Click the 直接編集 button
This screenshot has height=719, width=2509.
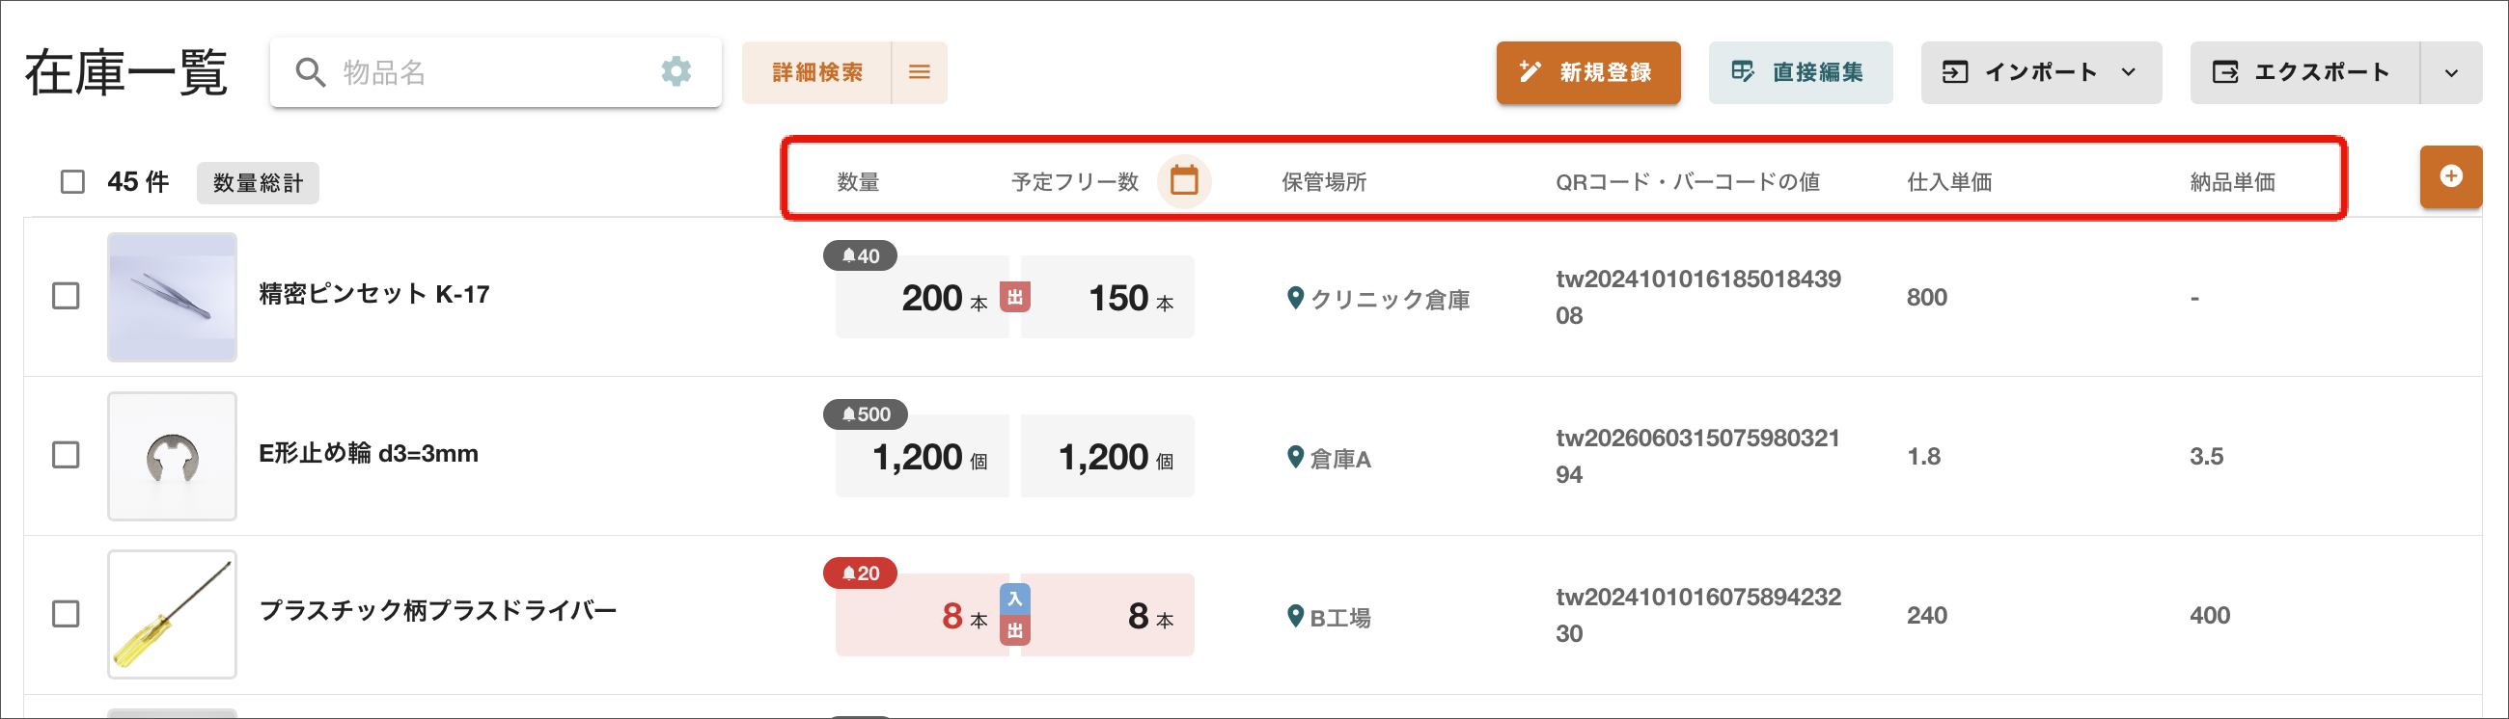click(1800, 72)
